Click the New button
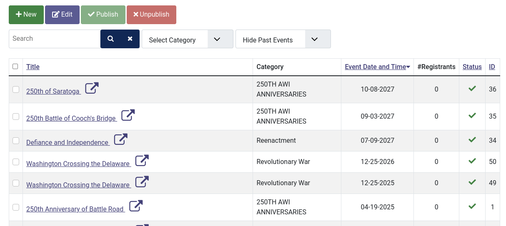The width and height of the screenshot is (506, 226). 26,15
